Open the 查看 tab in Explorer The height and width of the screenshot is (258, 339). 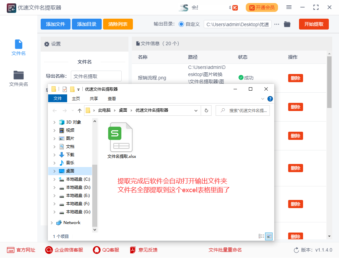click(112, 98)
